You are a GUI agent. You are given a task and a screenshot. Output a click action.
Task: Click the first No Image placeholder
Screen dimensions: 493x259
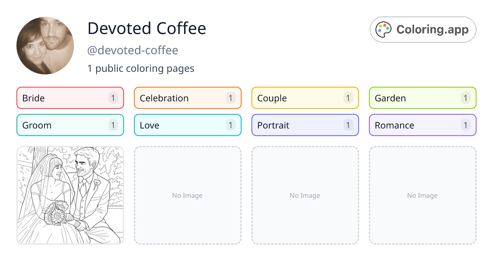(x=187, y=195)
